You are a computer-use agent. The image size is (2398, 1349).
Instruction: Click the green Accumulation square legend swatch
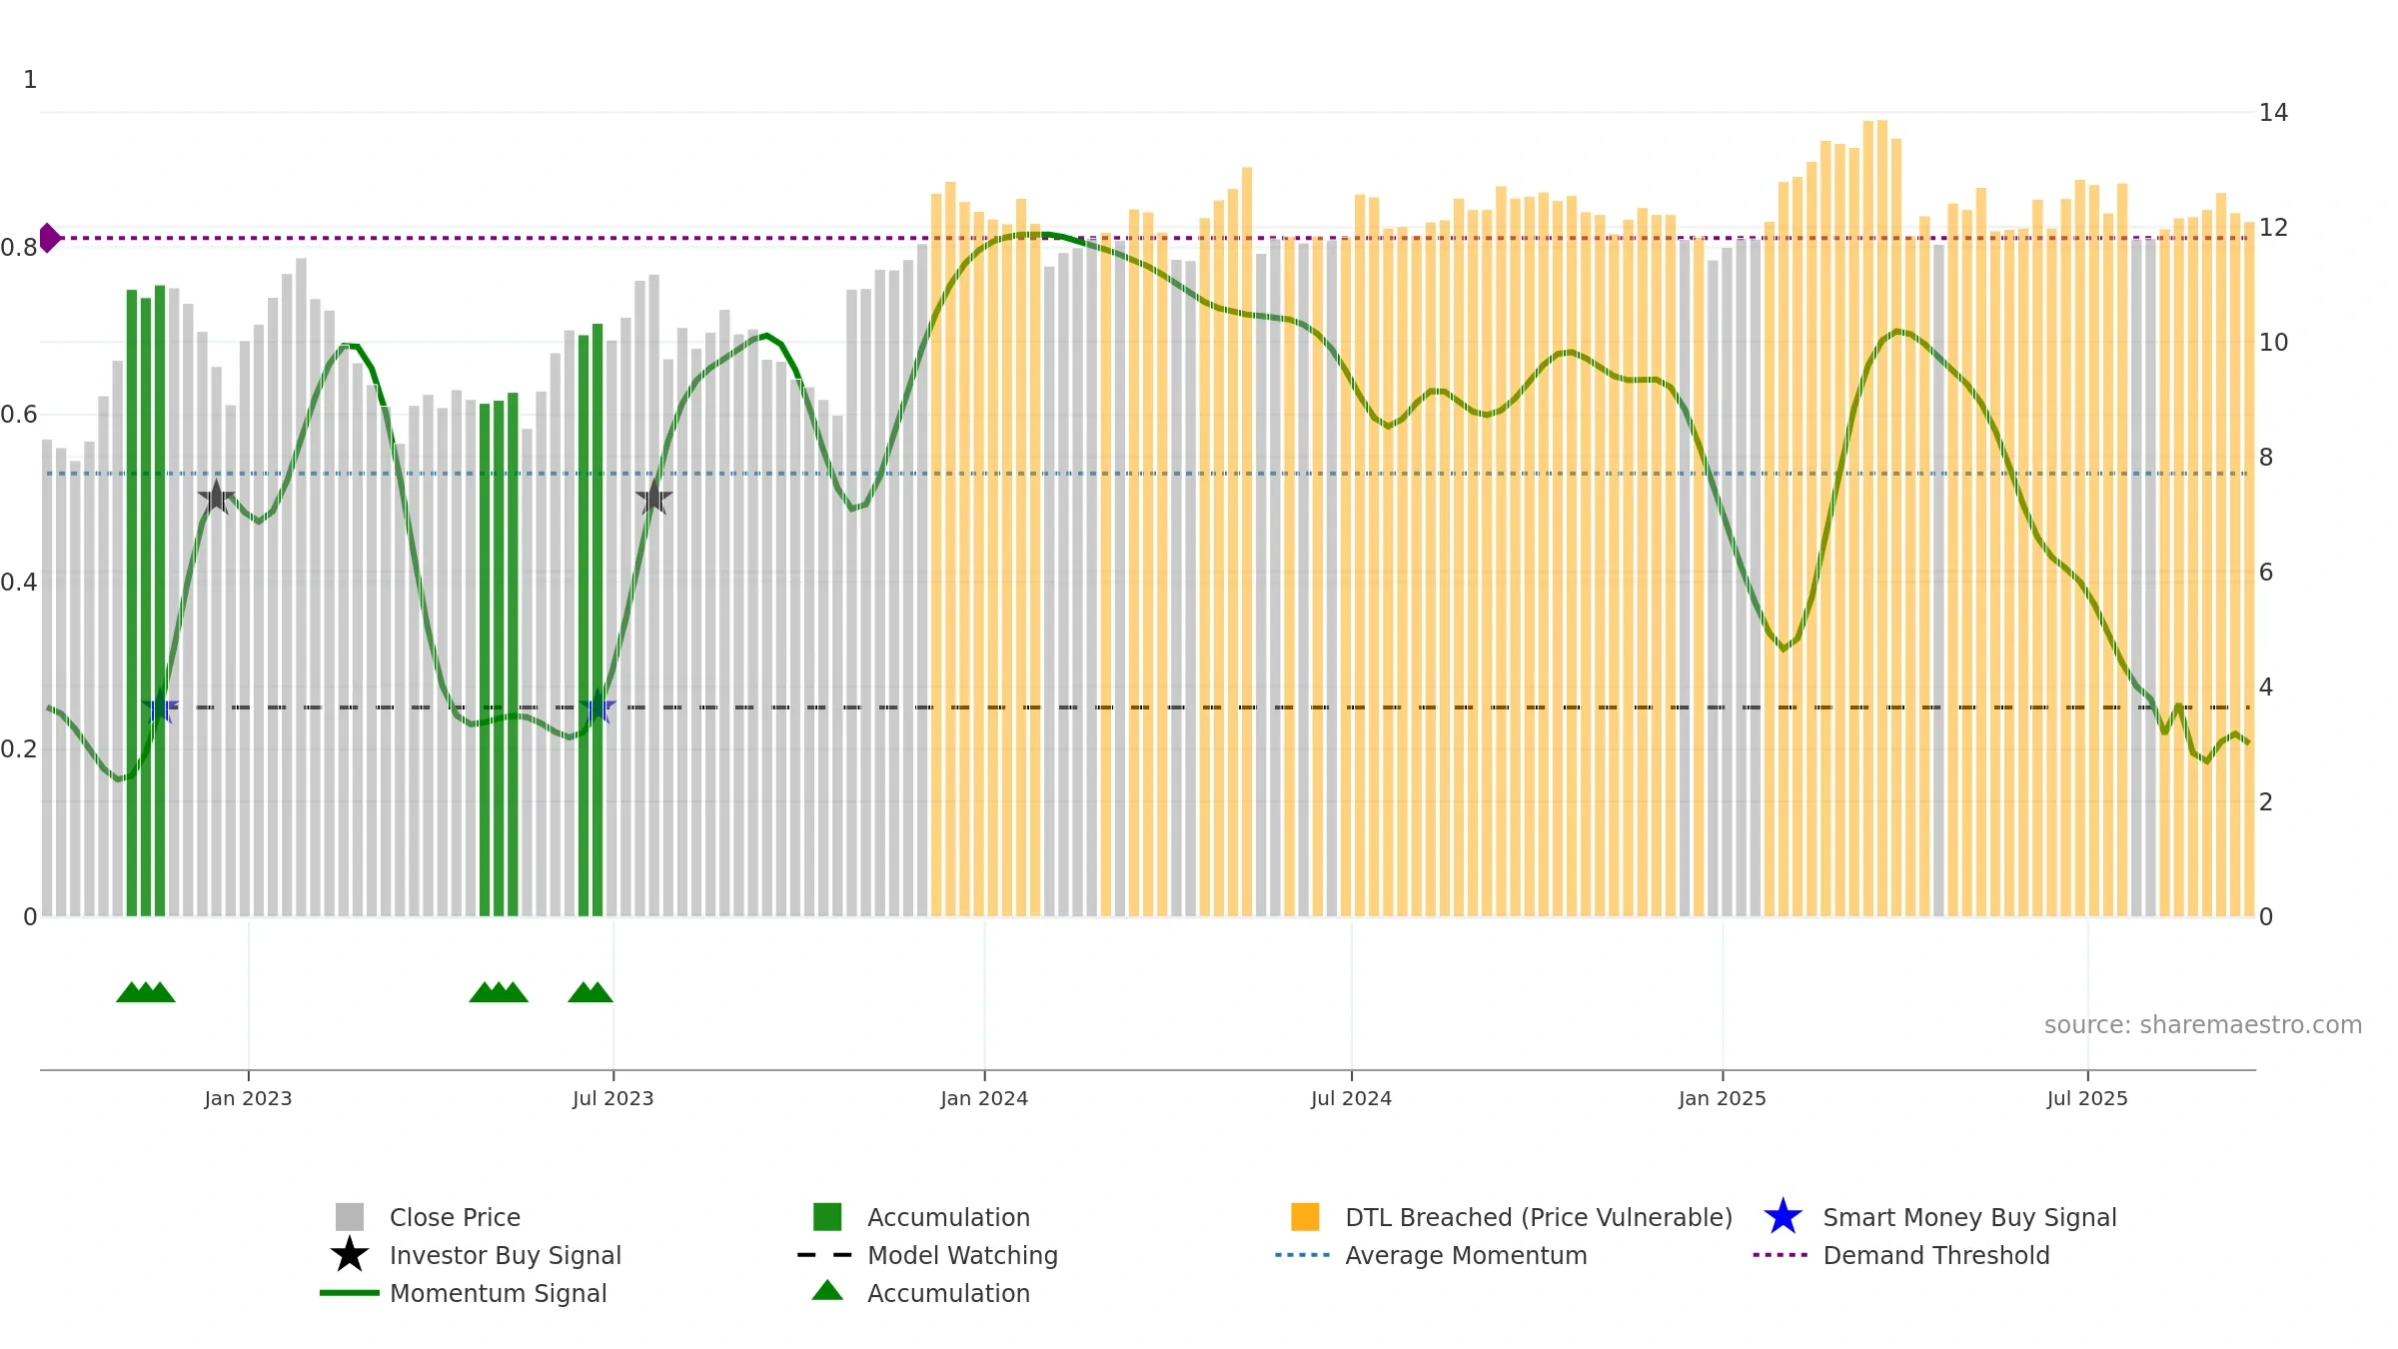click(x=827, y=1217)
